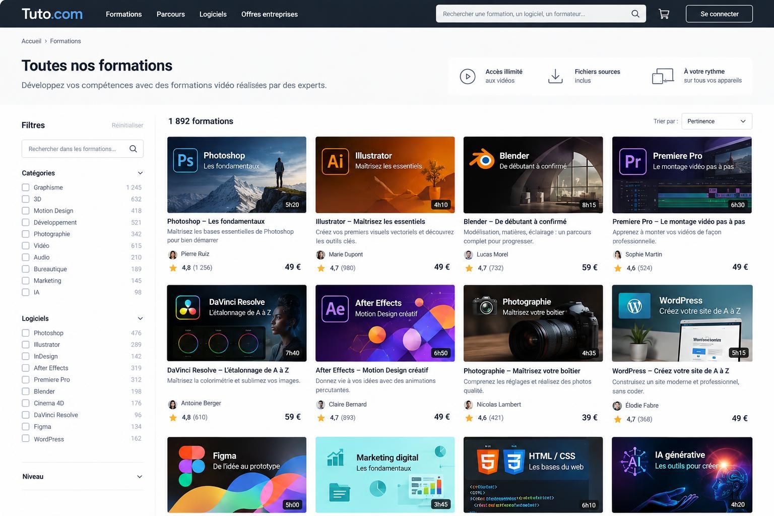Collapse the Catégories filter section
The image size is (774, 516).
(140, 173)
